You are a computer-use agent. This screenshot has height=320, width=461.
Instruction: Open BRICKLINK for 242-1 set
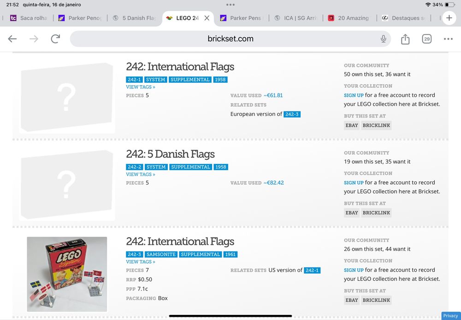[x=376, y=125]
